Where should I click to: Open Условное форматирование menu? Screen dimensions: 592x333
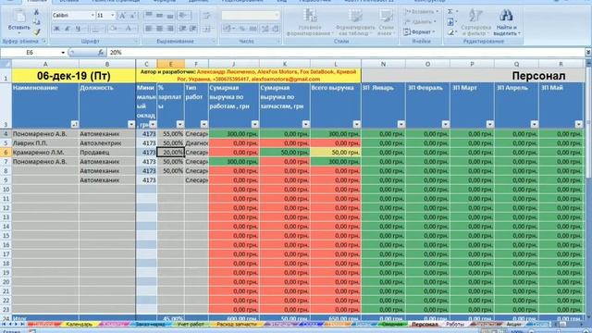(310, 22)
